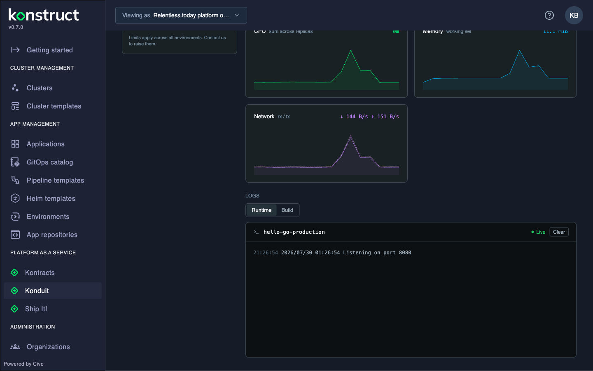Click the LOGS section heading

point(252,196)
